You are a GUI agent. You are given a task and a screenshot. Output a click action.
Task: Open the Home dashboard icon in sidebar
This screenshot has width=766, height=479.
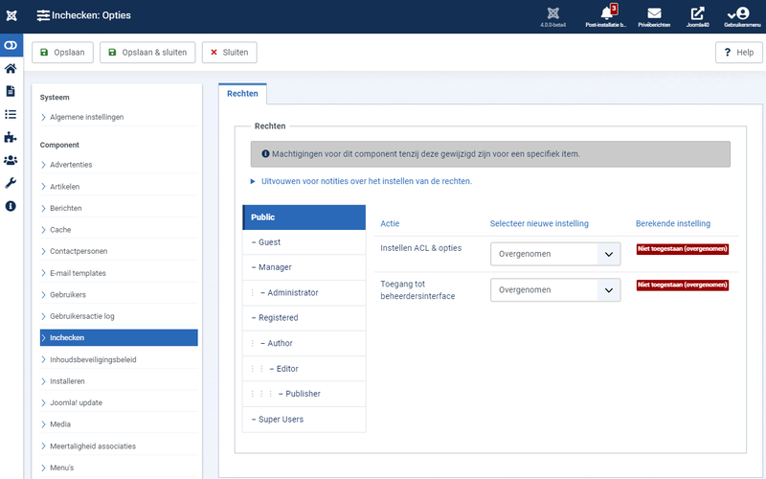click(x=11, y=68)
